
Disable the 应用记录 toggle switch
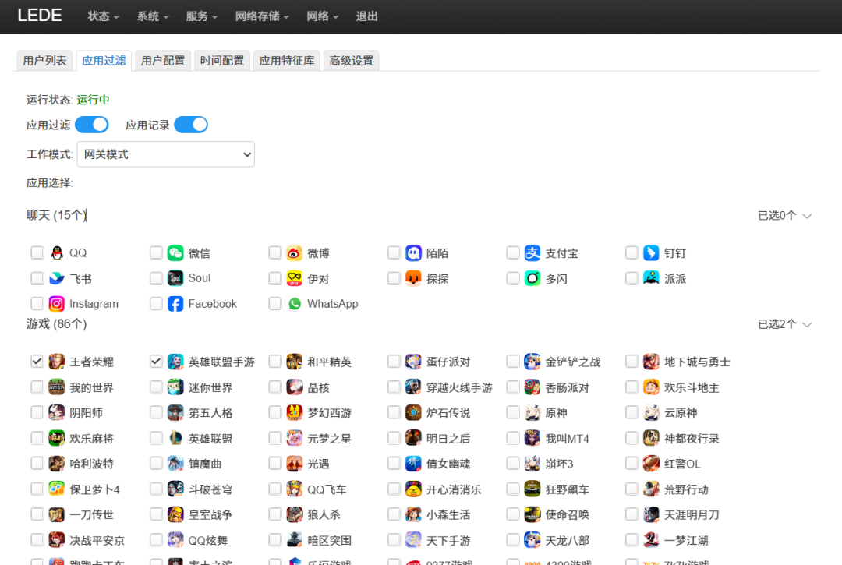click(x=190, y=125)
